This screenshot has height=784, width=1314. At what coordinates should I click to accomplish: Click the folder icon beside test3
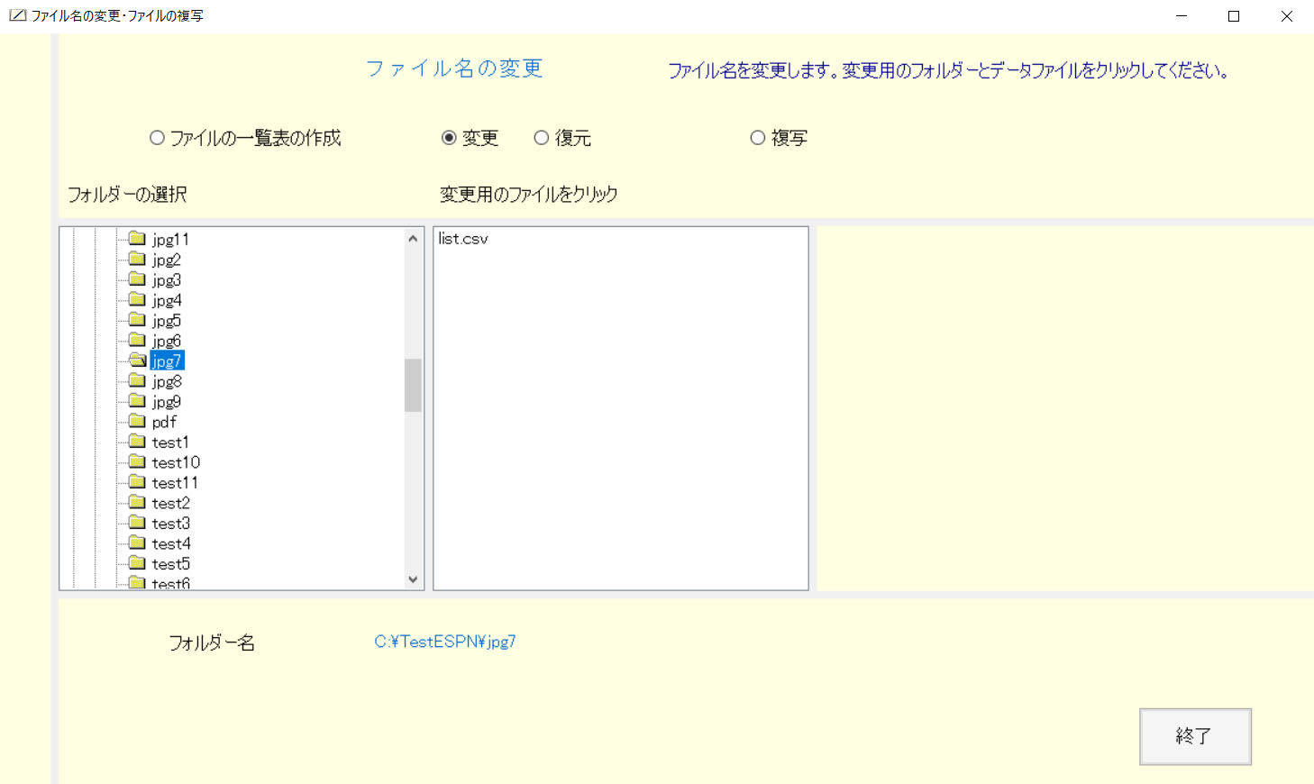click(x=137, y=523)
